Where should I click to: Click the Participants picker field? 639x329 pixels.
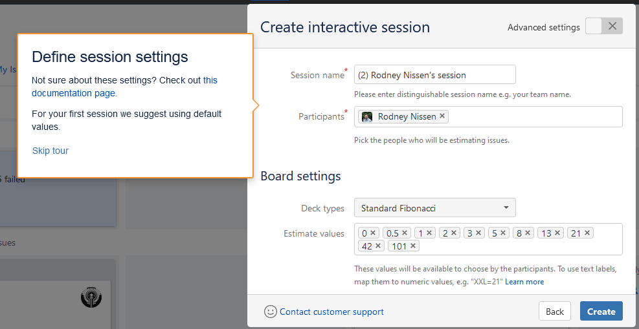point(534,117)
